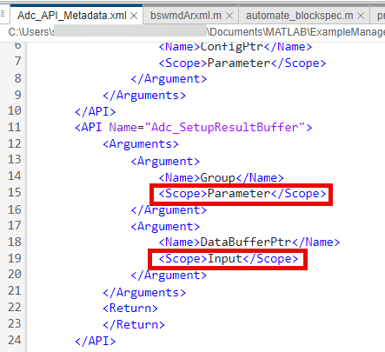This screenshot has width=385, height=352.
Task: Click Scope Parameter text on line 15
Action: tap(242, 194)
